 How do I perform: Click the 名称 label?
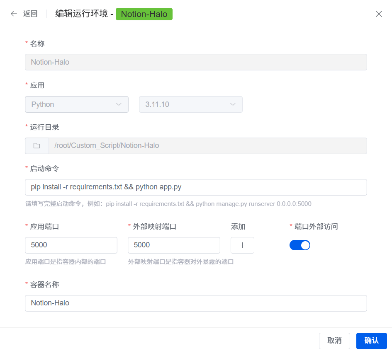click(x=37, y=44)
